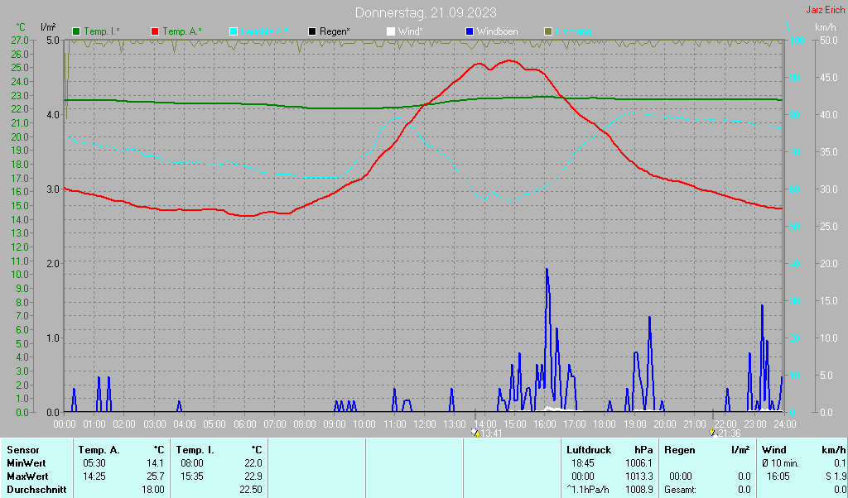Image resolution: width=848 pixels, height=498 pixels.
Task: Click the 'km/h' wind axis unit label at top
Action: click(x=826, y=27)
